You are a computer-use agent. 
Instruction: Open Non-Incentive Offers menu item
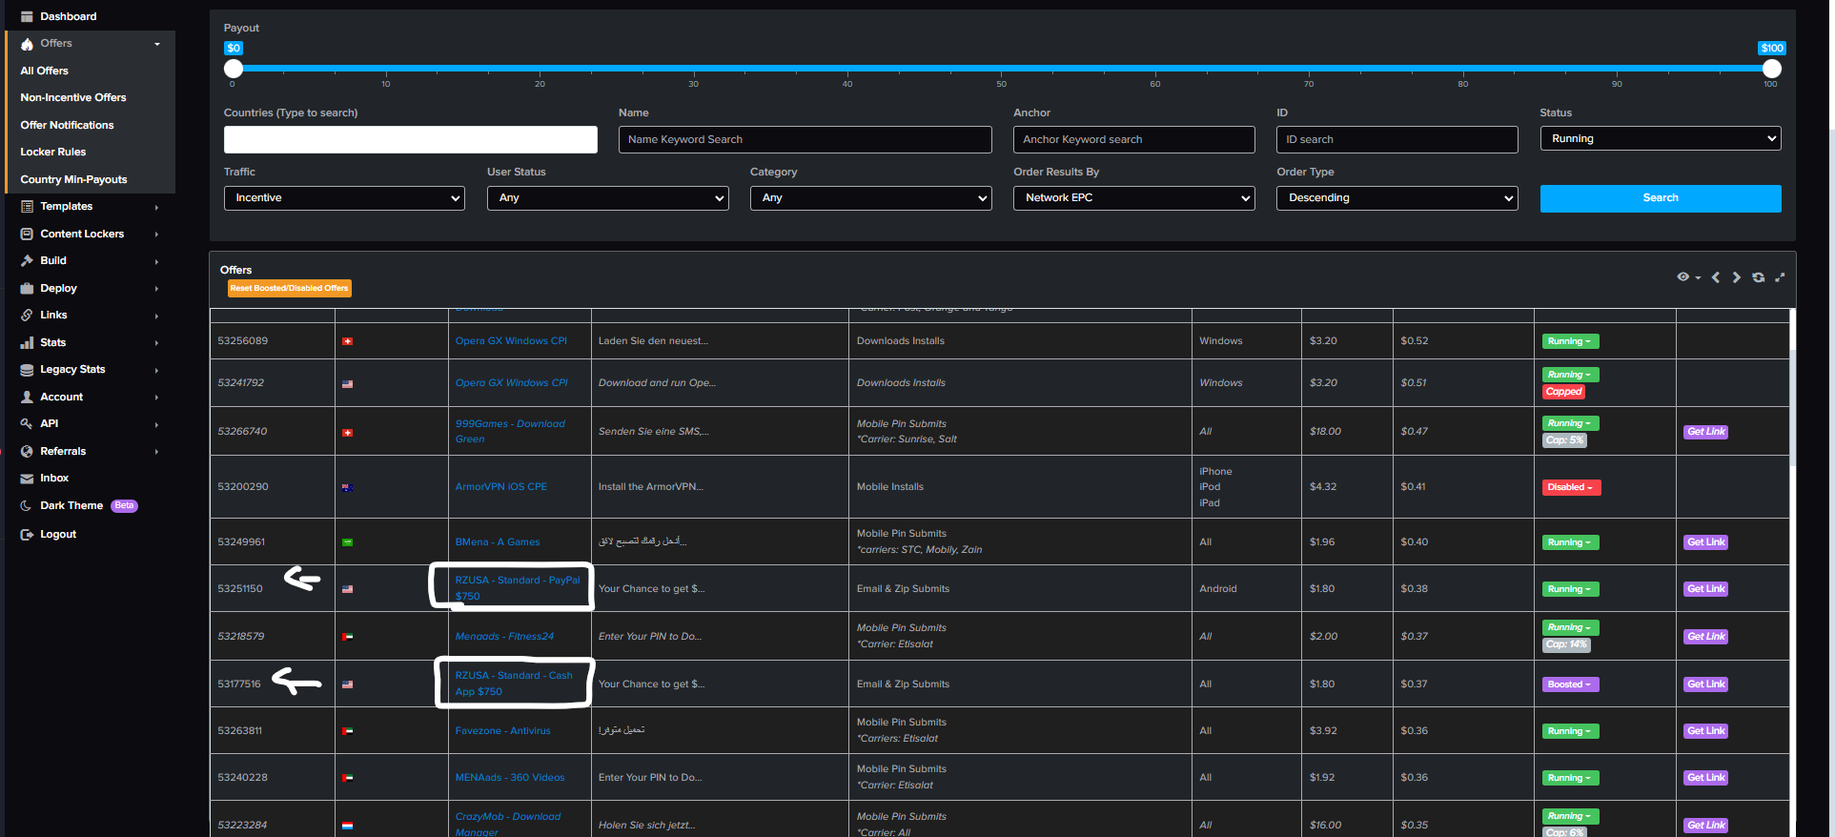pyautogui.click(x=73, y=97)
